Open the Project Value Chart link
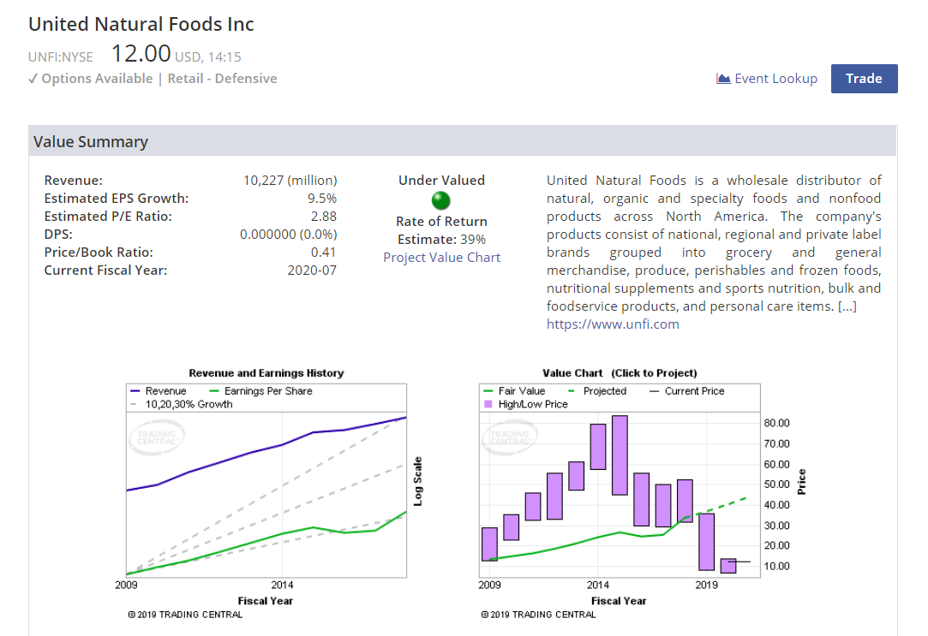Screen dimensions: 928x636 (x=441, y=257)
